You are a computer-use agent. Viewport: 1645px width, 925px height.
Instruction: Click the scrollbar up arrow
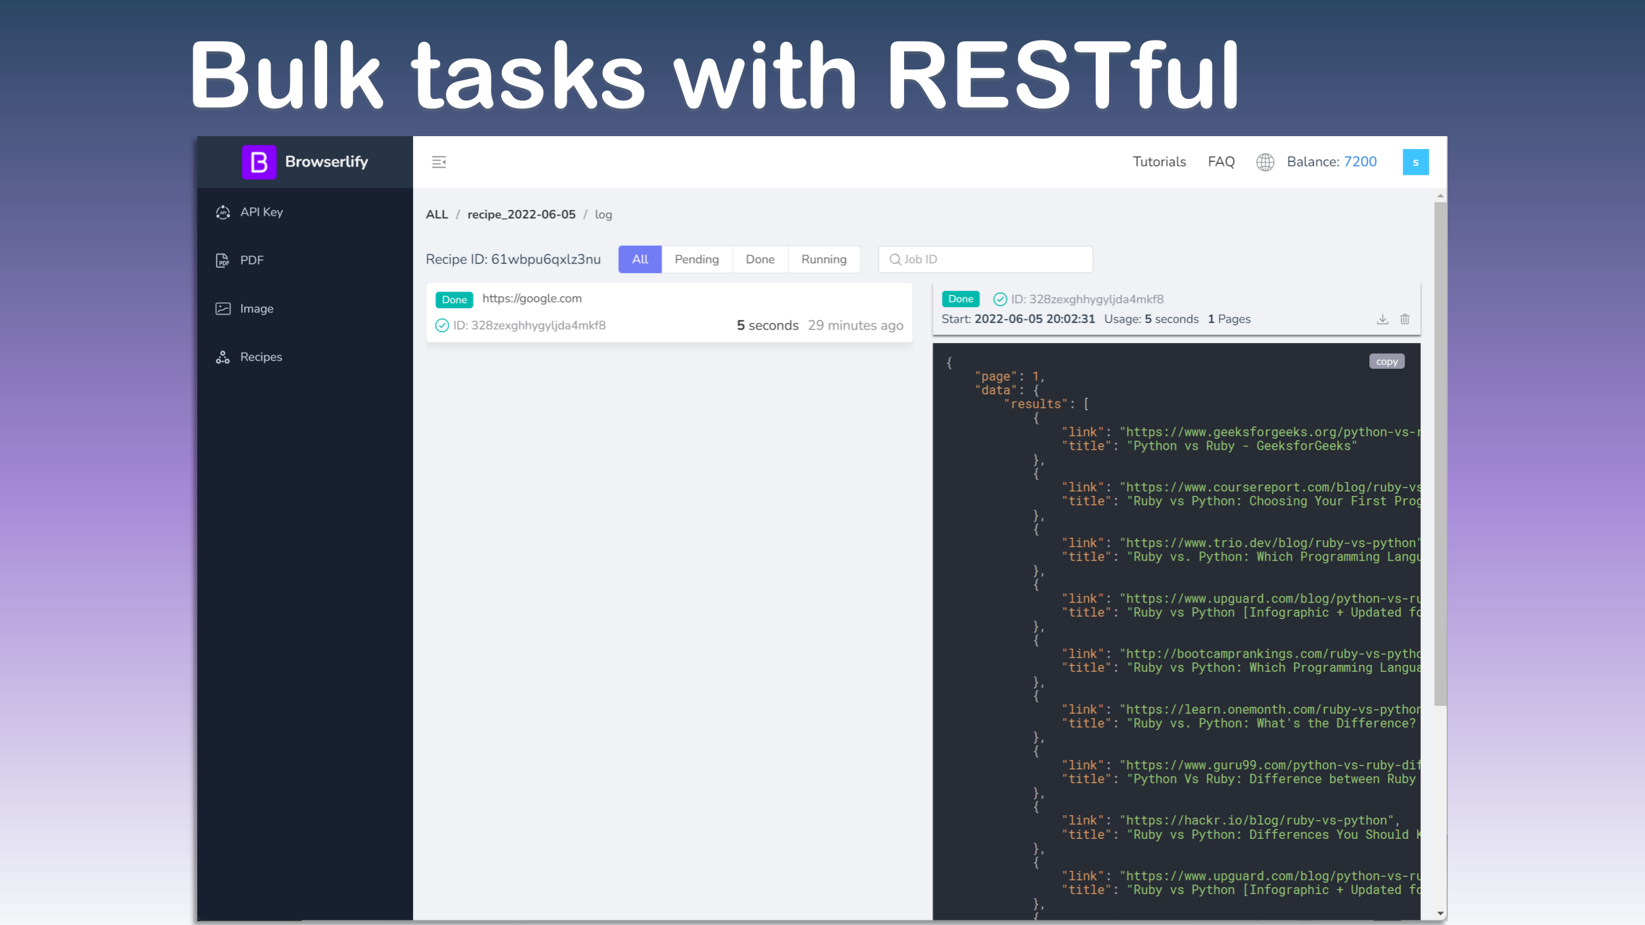pyautogui.click(x=1441, y=195)
